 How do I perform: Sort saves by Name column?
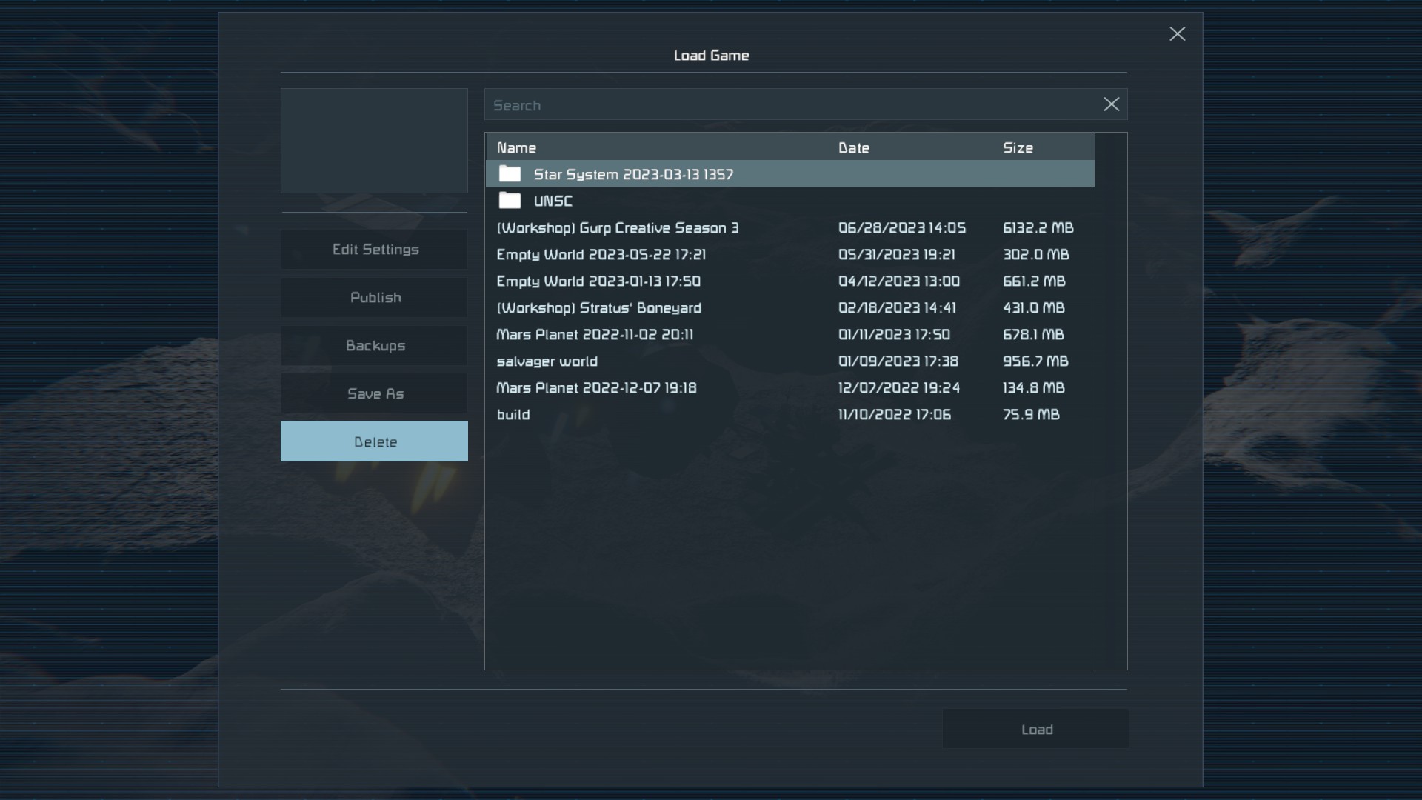coord(516,147)
